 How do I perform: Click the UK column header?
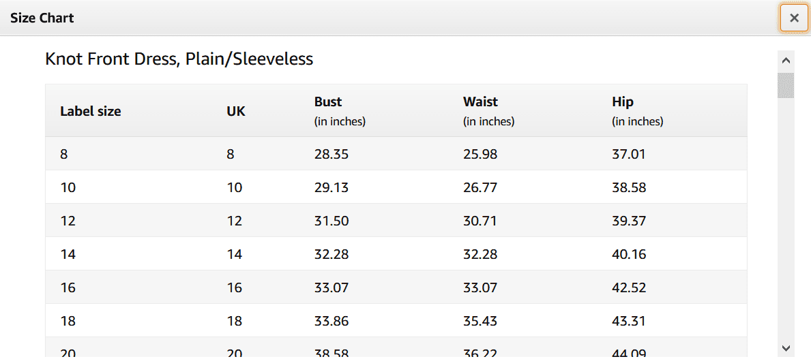[236, 111]
